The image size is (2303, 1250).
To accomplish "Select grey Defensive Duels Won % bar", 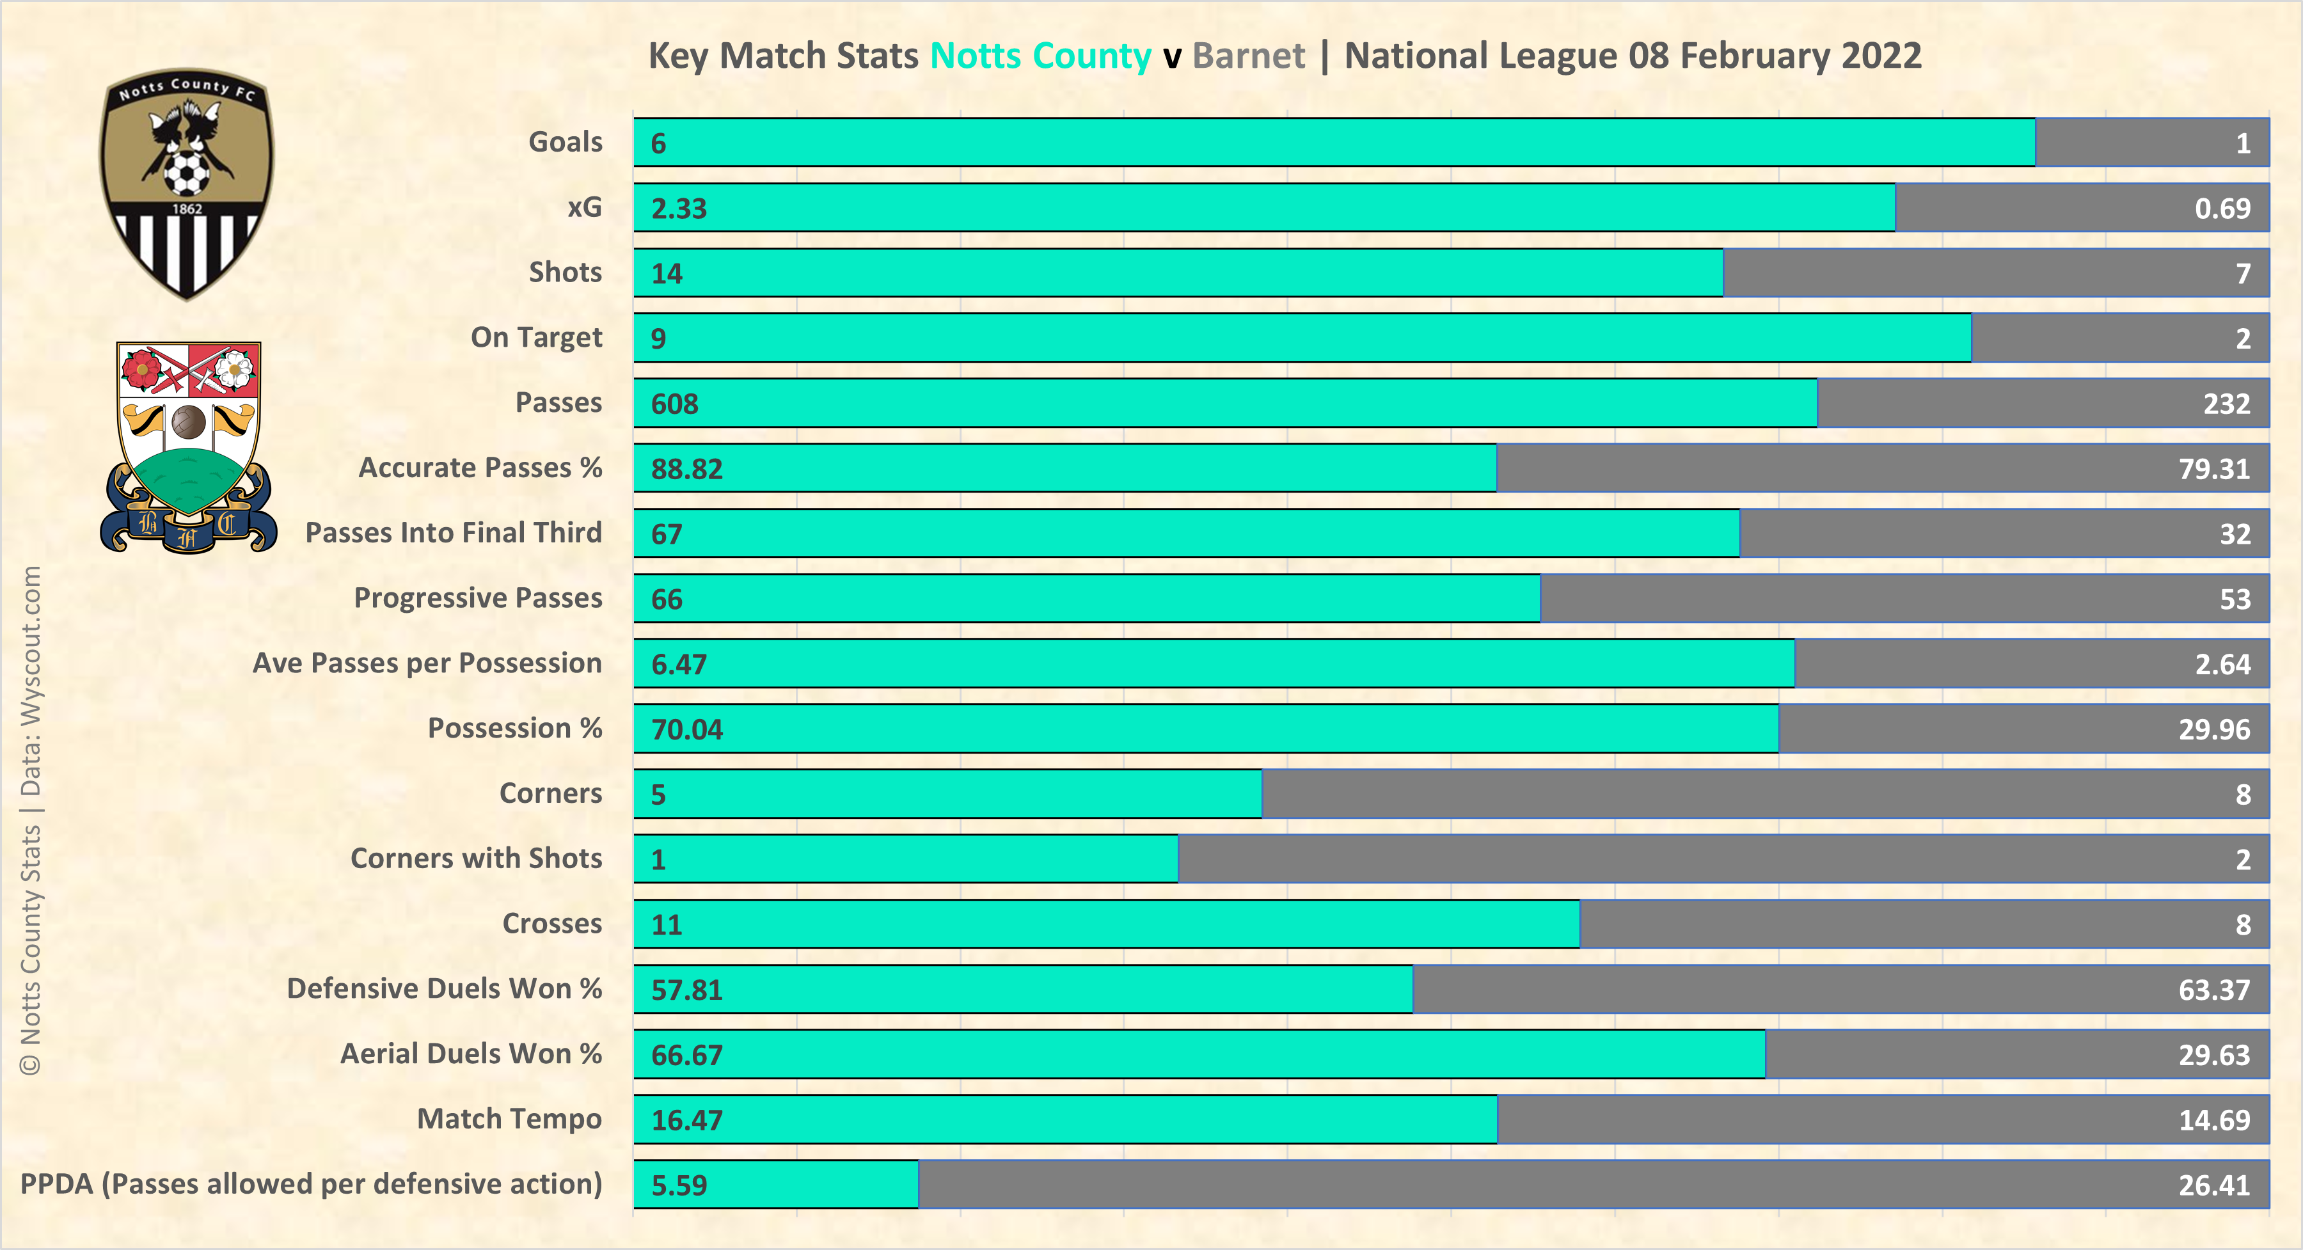I will tap(1840, 989).
